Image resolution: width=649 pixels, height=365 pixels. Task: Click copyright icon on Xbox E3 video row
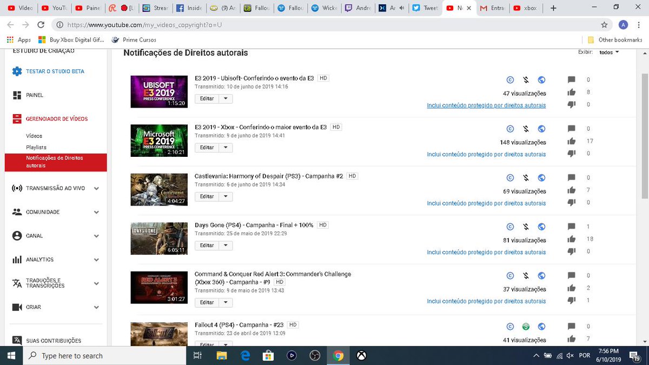[509, 129]
